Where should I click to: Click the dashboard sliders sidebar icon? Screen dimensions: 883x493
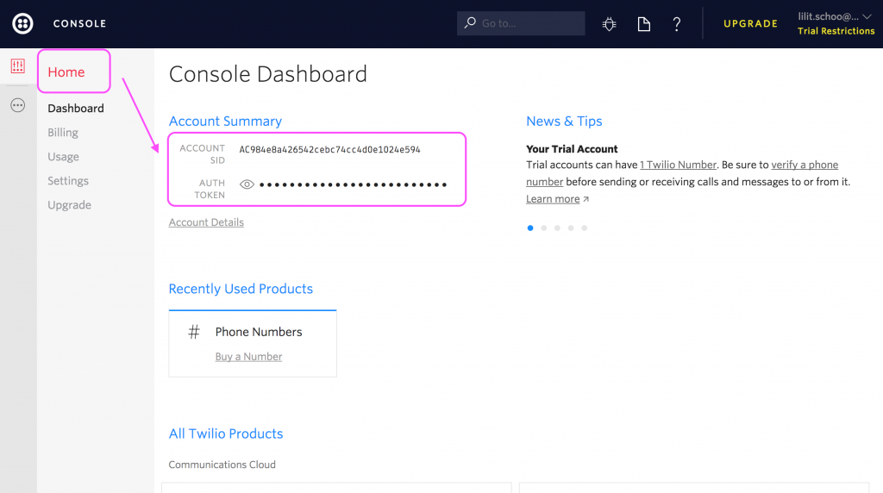pyautogui.click(x=18, y=66)
